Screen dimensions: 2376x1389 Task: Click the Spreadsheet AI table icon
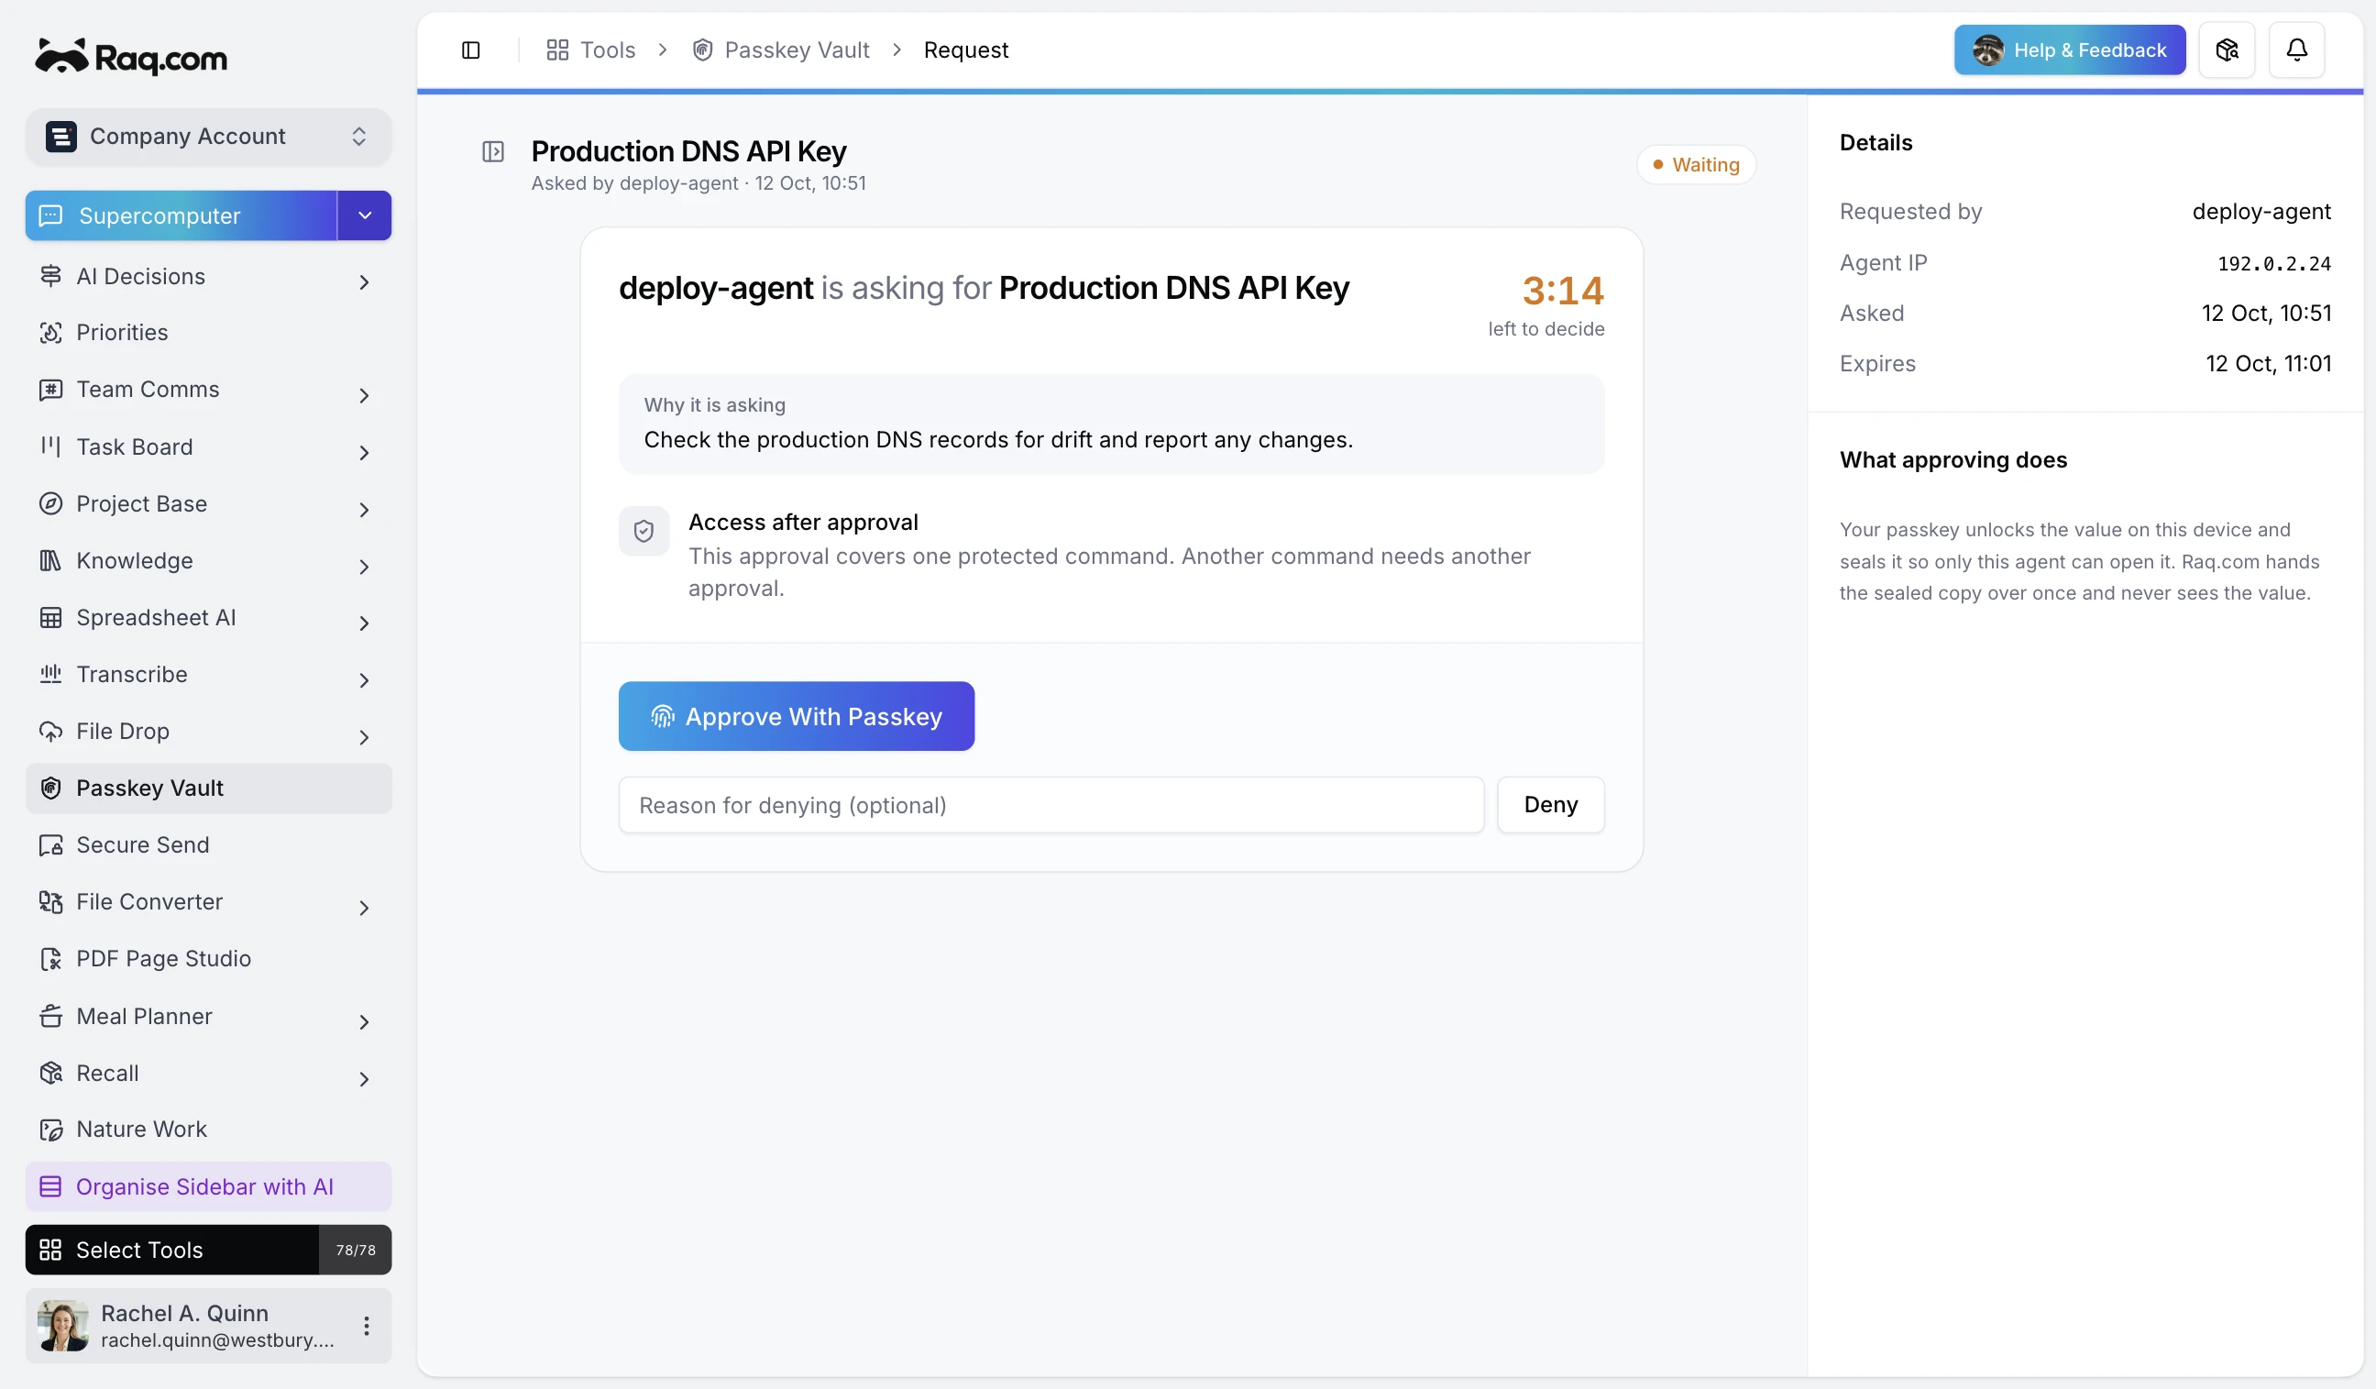pos(51,618)
